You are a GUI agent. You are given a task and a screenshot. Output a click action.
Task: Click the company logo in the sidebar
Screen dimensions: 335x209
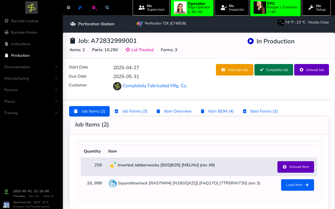[31, 8]
